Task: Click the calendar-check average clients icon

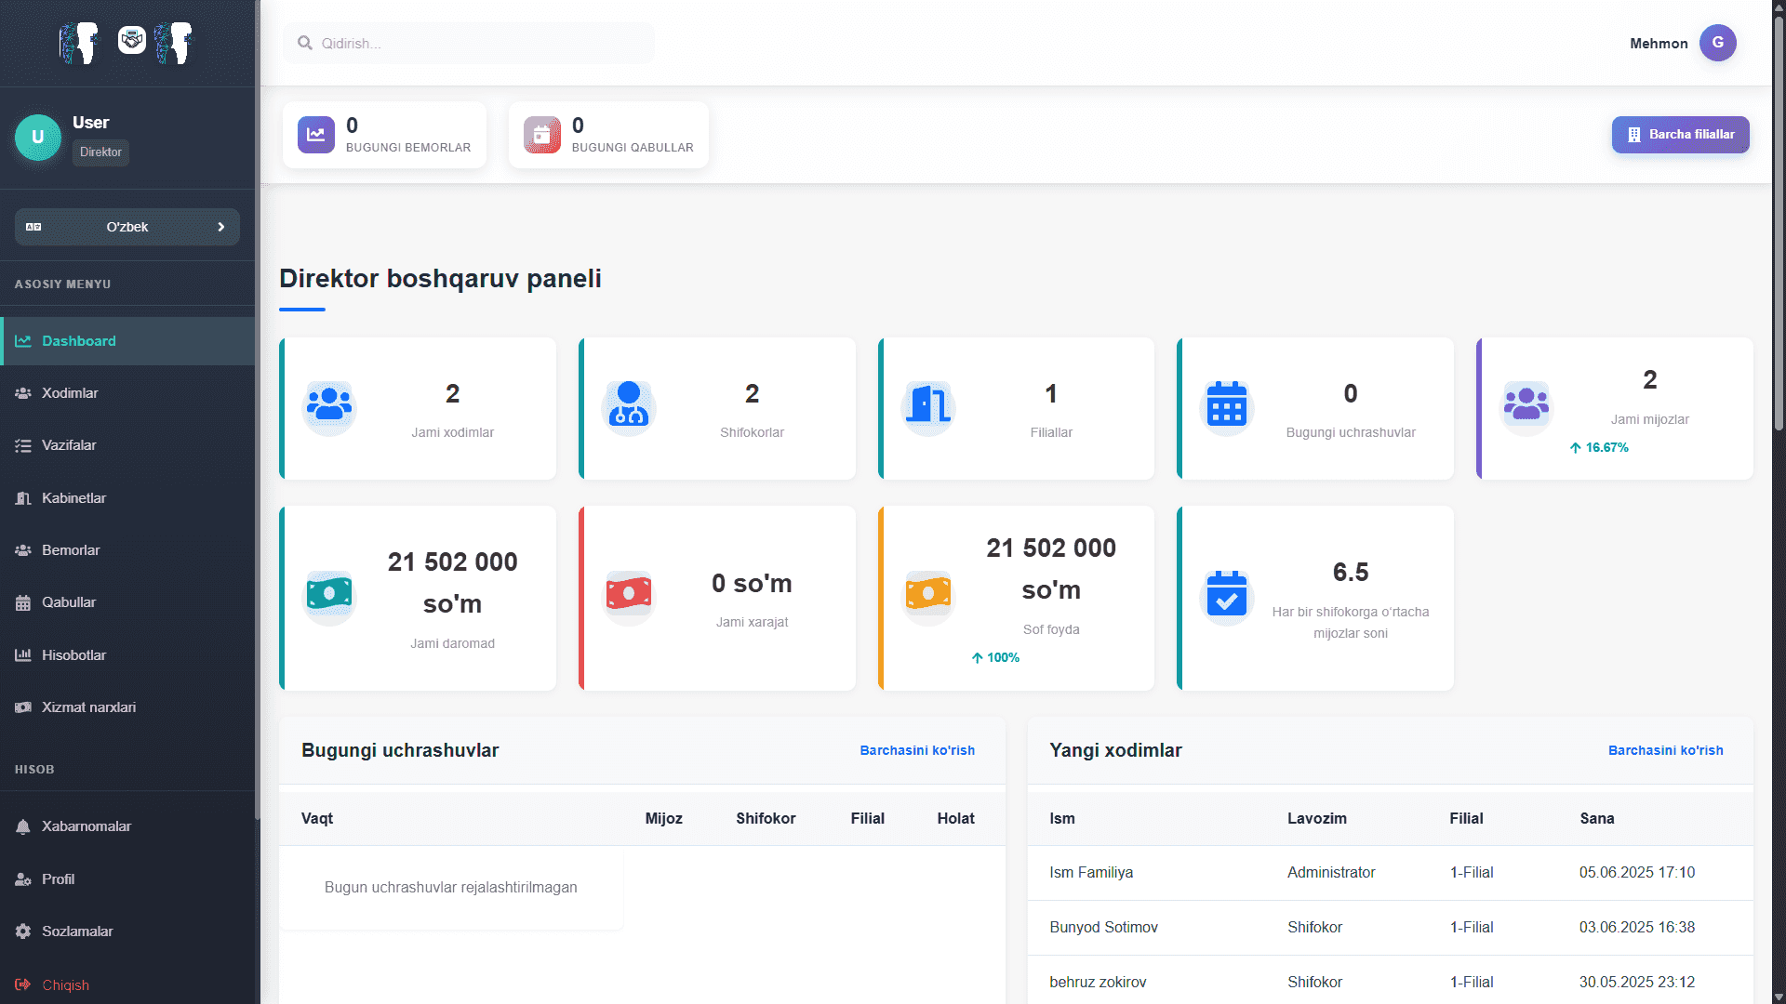Action: click(x=1227, y=595)
